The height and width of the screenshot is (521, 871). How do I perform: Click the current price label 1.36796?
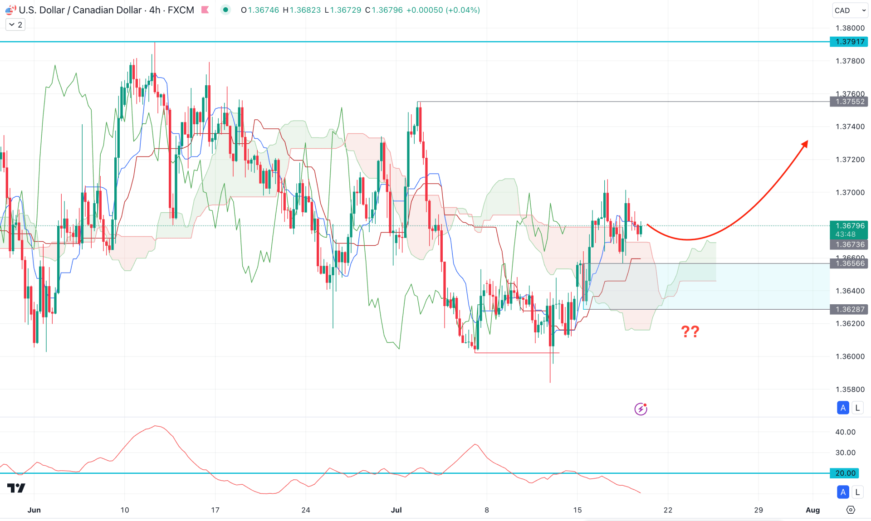(849, 226)
